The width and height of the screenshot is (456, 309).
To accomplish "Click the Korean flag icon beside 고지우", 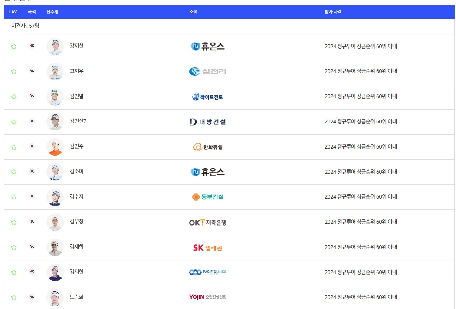I will tap(31, 71).
